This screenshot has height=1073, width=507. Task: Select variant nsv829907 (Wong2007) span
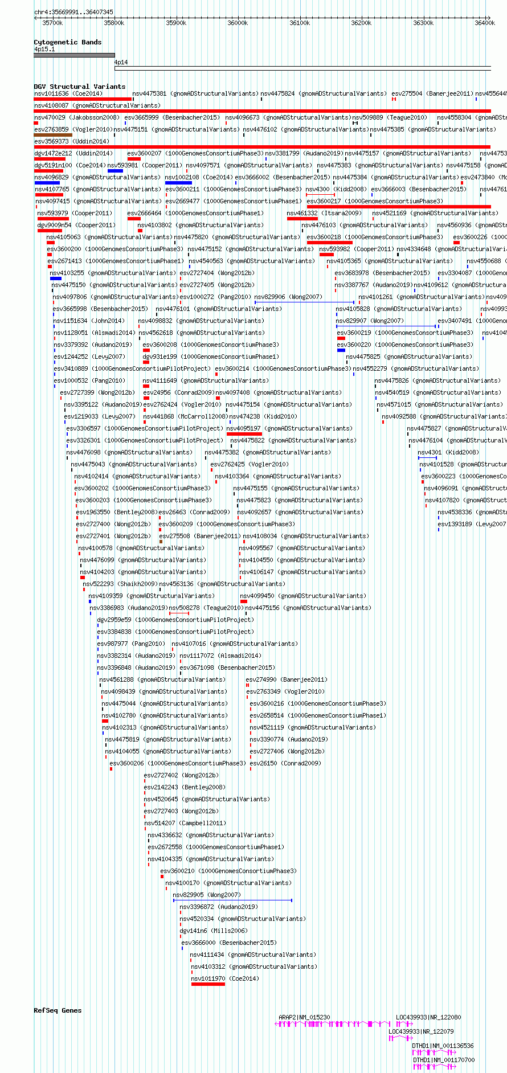[387, 326]
